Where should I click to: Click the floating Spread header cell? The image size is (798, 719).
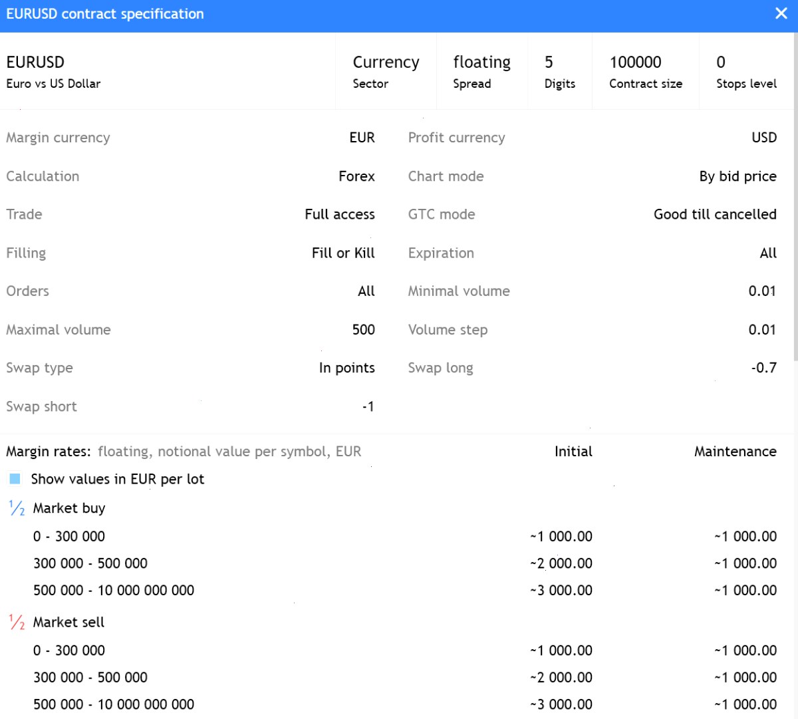click(x=481, y=72)
